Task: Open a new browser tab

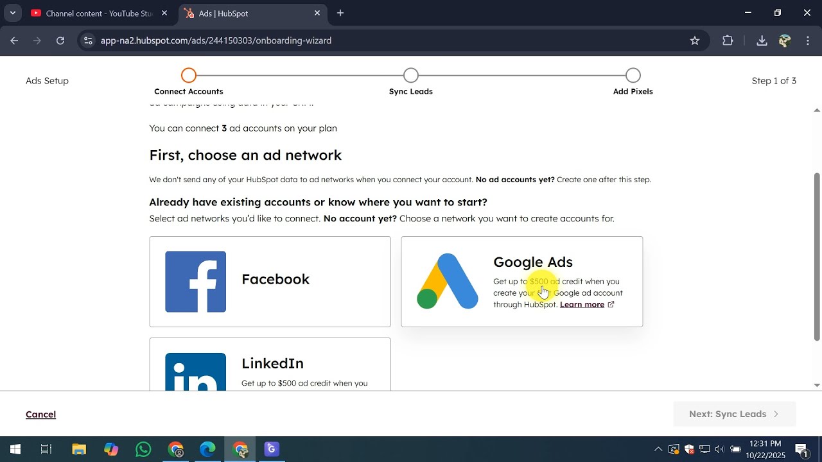Action: 340,13
